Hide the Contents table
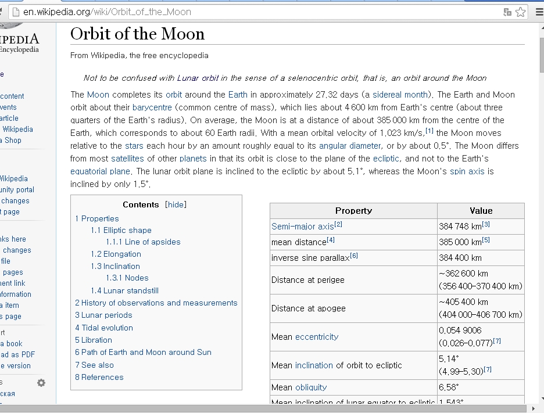 (x=176, y=204)
